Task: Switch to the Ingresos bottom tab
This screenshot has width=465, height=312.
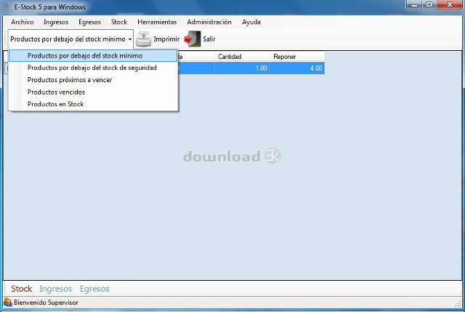Action: tap(56, 289)
